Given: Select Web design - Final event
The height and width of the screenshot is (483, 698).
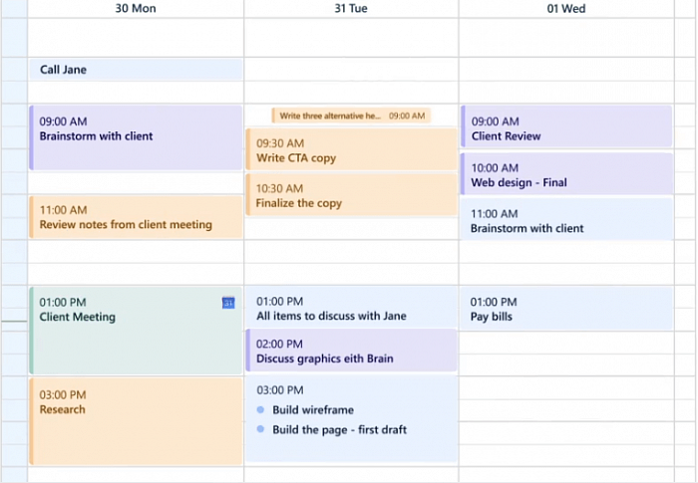Looking at the screenshot, I should tap(566, 175).
